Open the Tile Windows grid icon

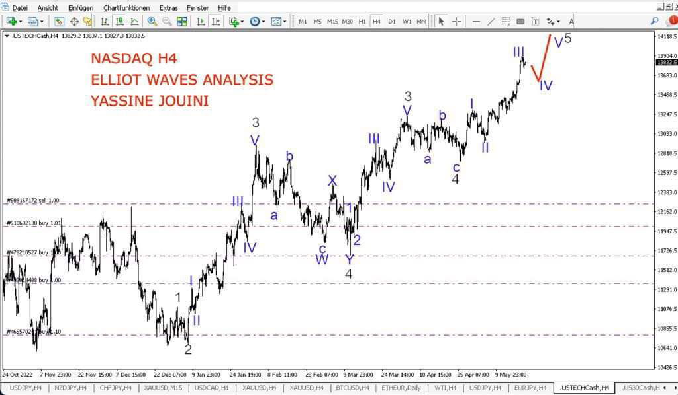tap(182, 21)
